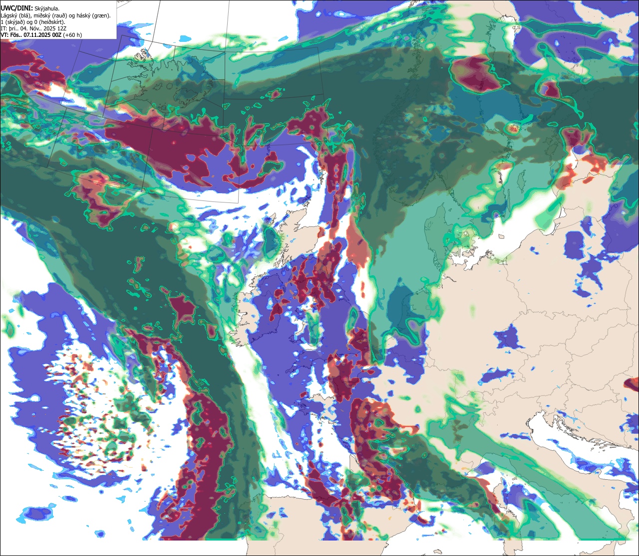Click the '1 (skýjað) og 0 (heiðskírt).' line

pyautogui.click(x=33, y=22)
